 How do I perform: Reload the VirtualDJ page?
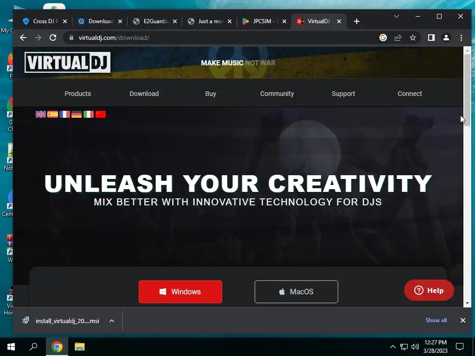pos(53,38)
